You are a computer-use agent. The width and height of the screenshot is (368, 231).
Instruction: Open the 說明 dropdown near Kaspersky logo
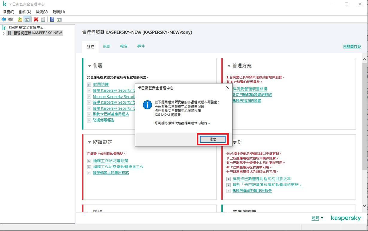[317, 218]
